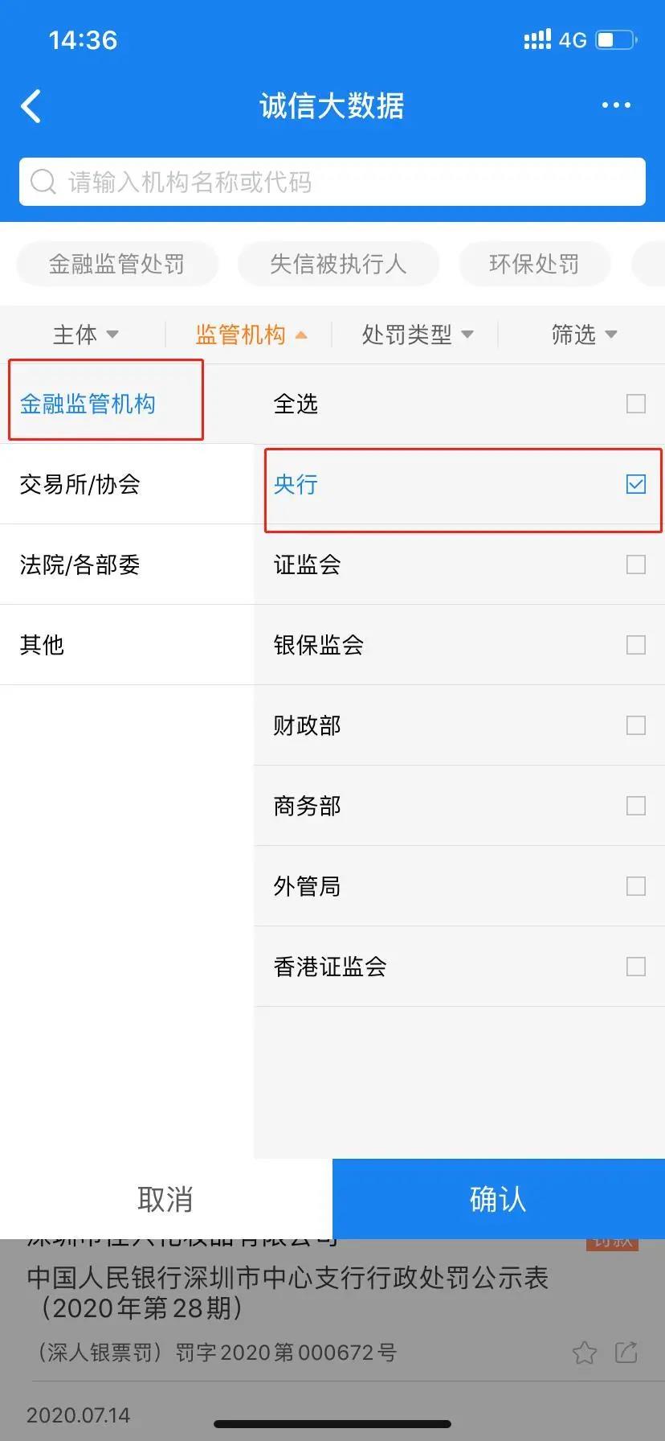This screenshot has width=665, height=1441.
Task: Tap the search magnifier icon
Action: [43, 182]
